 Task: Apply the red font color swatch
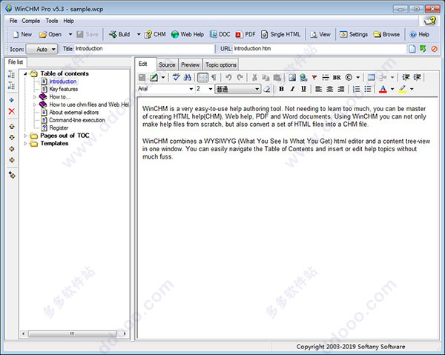click(x=383, y=89)
